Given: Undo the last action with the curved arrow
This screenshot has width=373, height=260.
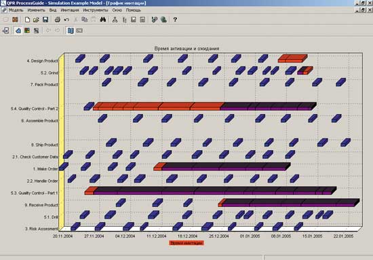Looking at the screenshot, I should [x=66, y=20].
